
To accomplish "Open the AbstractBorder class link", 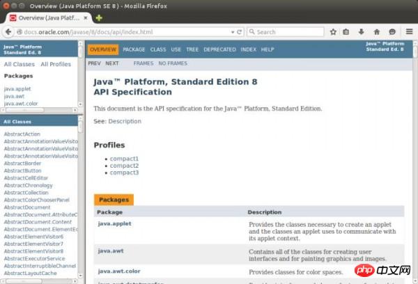I will 23,164.
